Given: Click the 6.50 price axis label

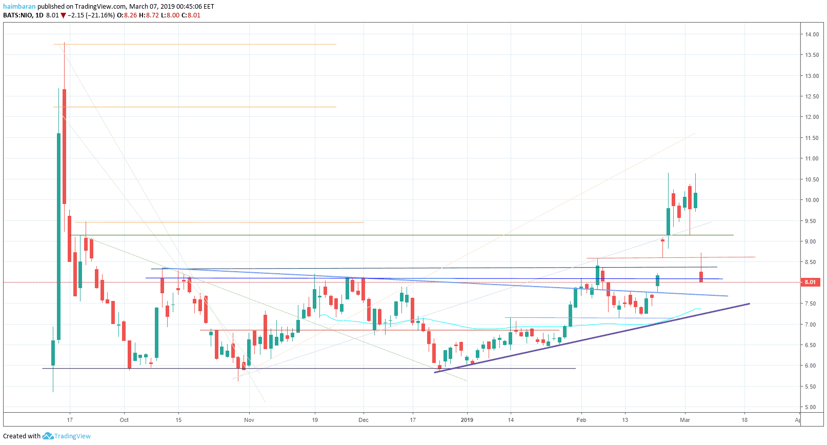Looking at the screenshot, I should pos(810,345).
